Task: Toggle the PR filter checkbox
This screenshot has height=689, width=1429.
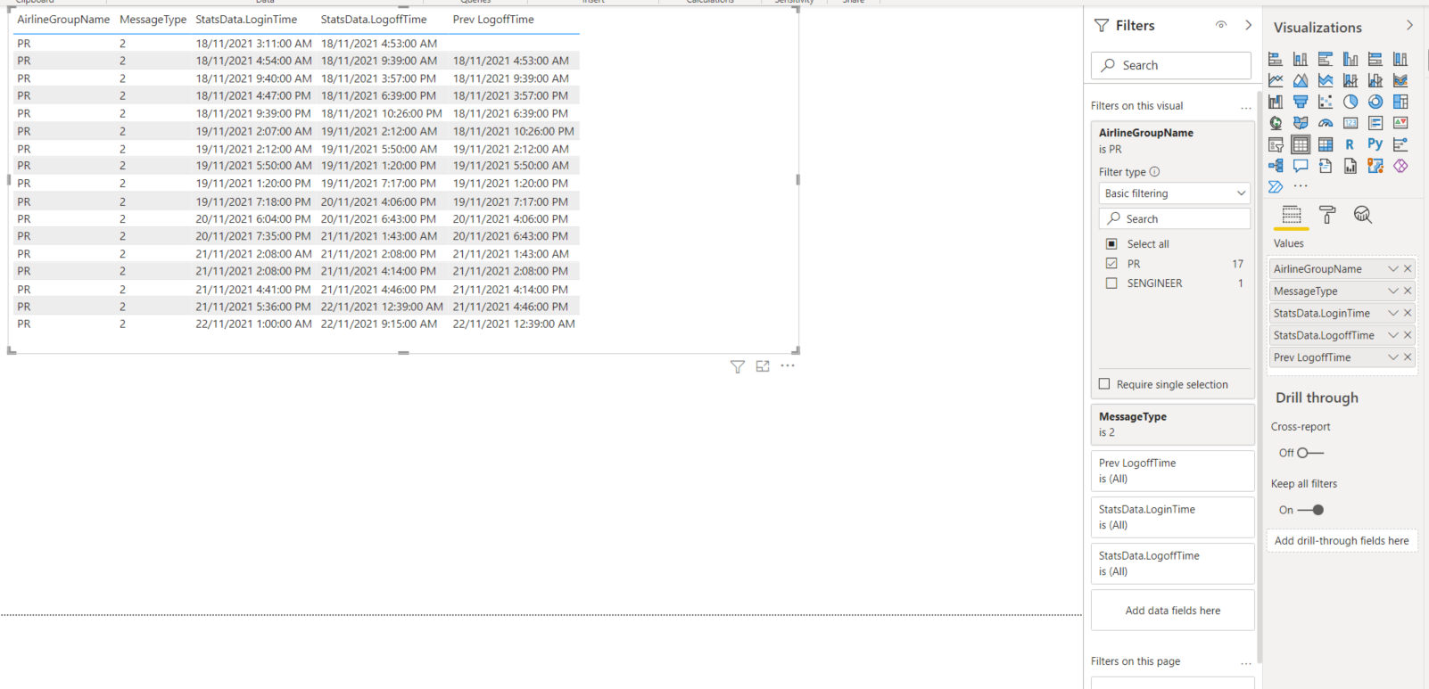Action: point(1111,264)
